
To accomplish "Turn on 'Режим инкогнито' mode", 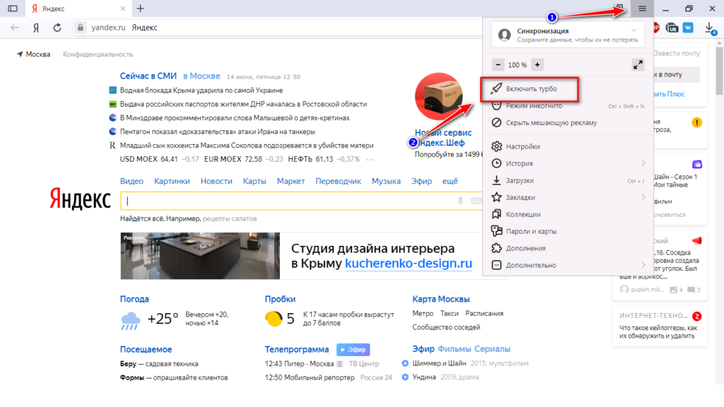I will (x=534, y=106).
